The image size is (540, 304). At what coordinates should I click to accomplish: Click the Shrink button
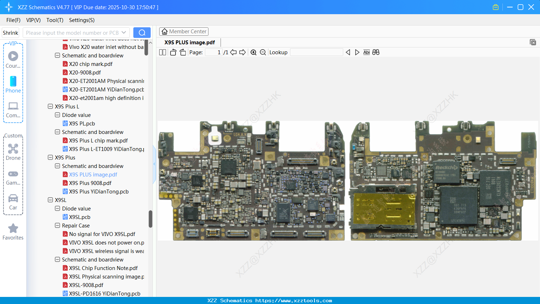[x=11, y=33]
